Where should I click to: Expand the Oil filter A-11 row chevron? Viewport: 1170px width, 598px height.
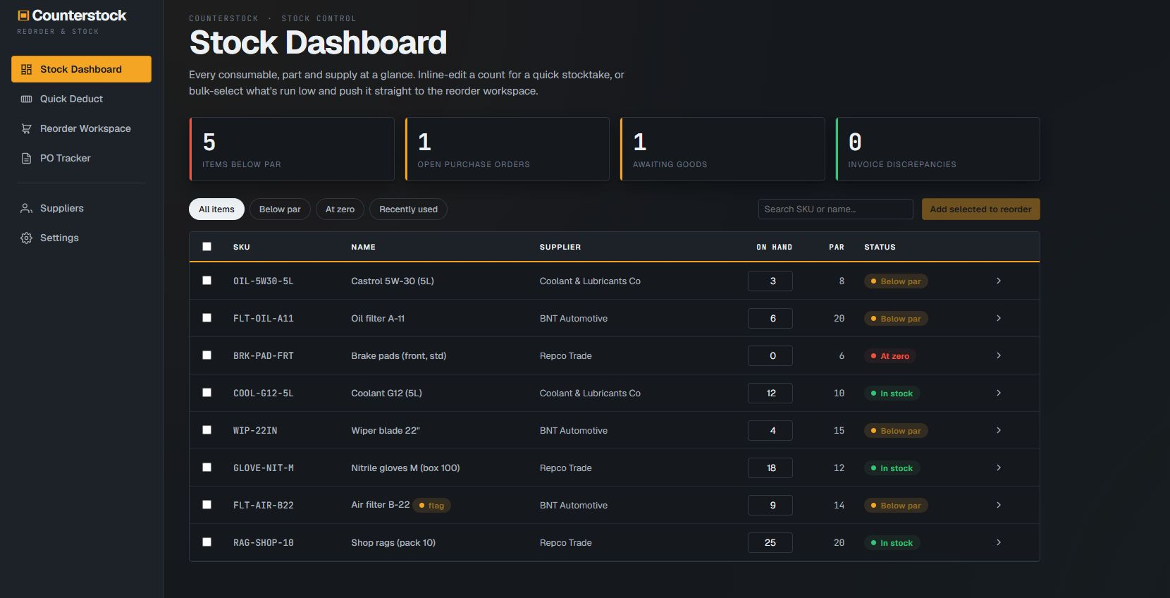999,318
